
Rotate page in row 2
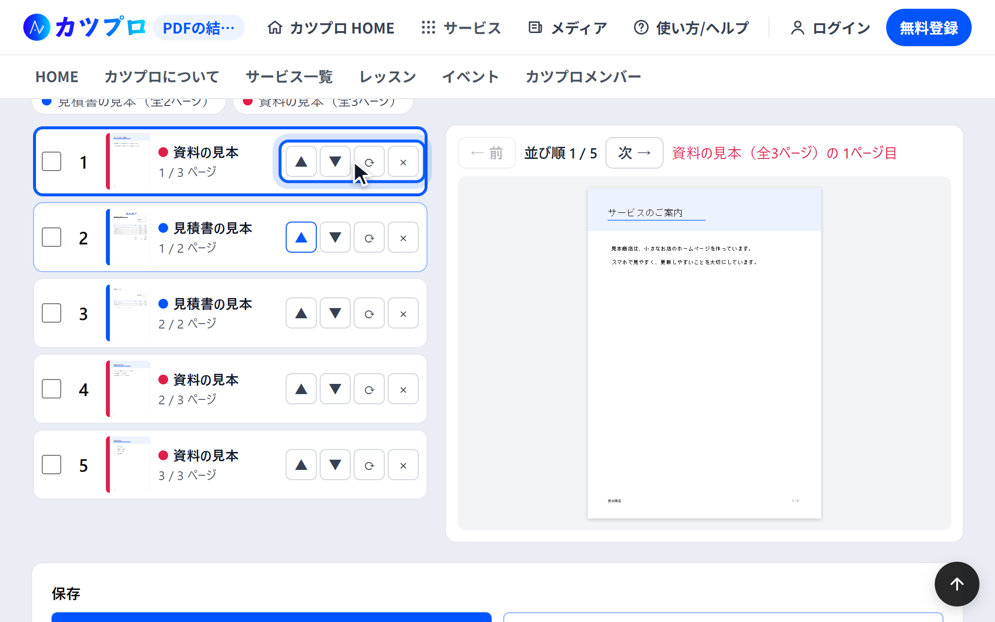tap(369, 238)
